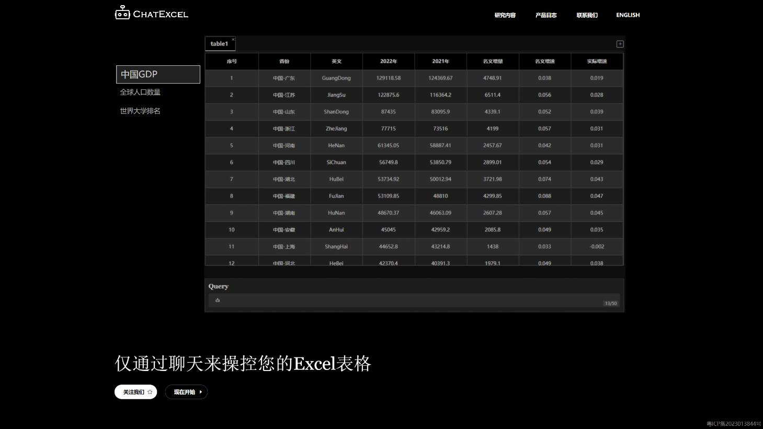Click the 实际增速 column header
763x429 pixels.
coord(597,61)
